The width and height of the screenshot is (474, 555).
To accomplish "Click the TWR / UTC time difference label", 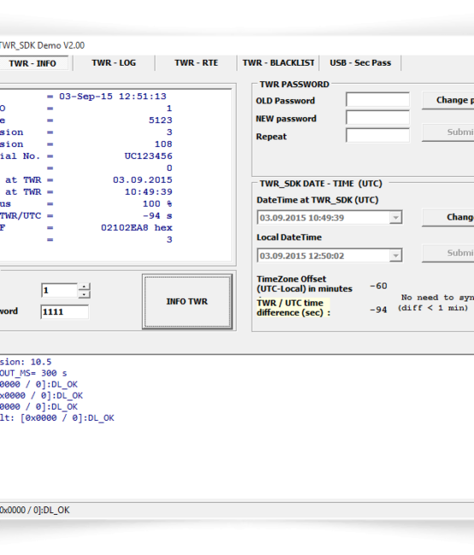I will point(294,307).
